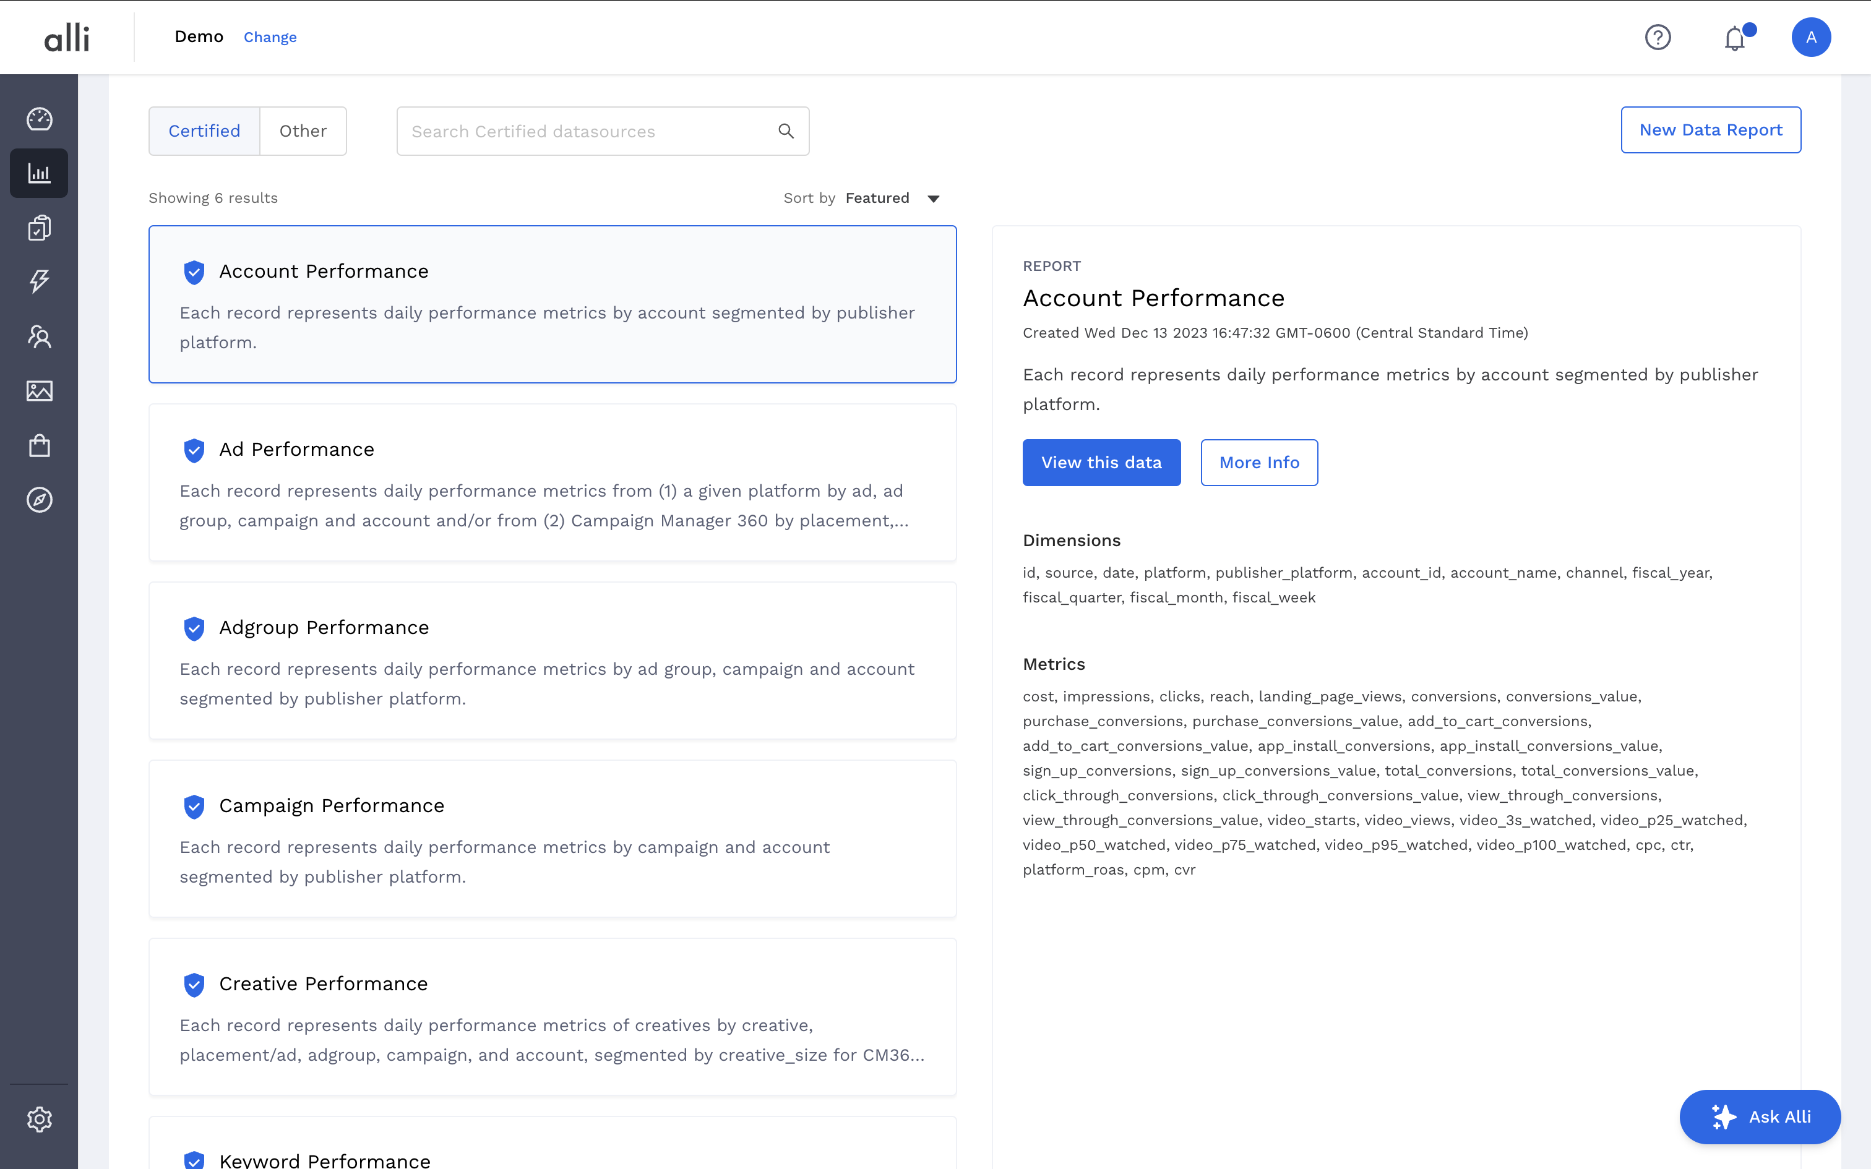Open the compass explore sidebar icon
The height and width of the screenshot is (1169, 1871).
pyautogui.click(x=40, y=500)
